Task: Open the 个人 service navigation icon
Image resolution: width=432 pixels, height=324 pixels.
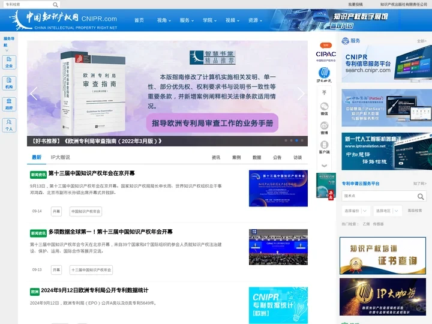Action: pos(9,125)
